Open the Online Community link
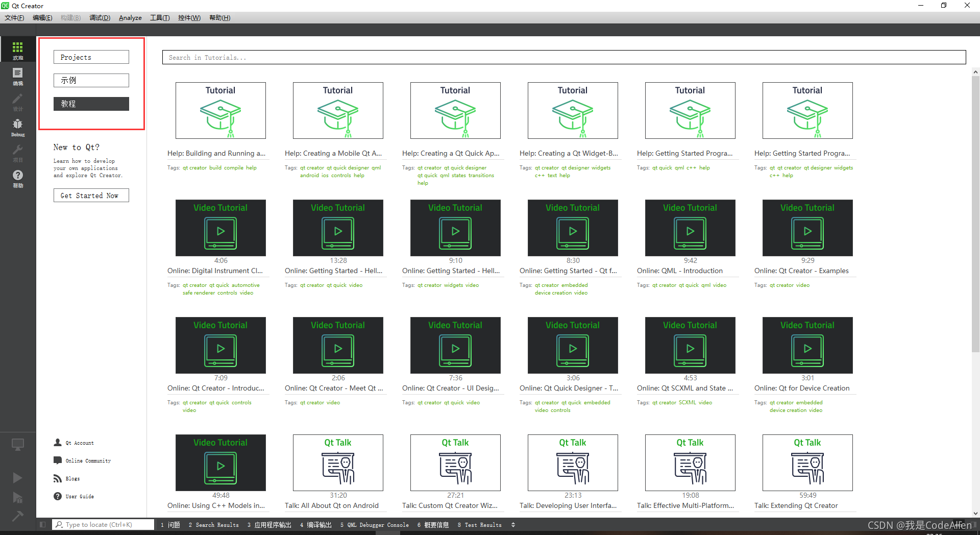This screenshot has width=980, height=535. pyautogui.click(x=88, y=461)
